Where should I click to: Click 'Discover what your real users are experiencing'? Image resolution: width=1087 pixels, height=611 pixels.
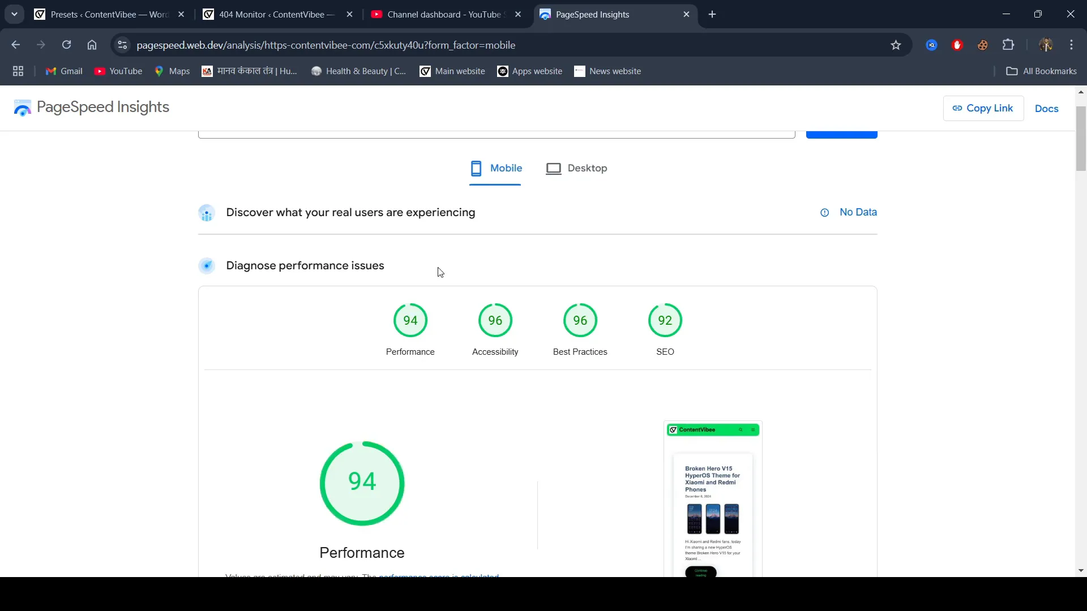350,212
